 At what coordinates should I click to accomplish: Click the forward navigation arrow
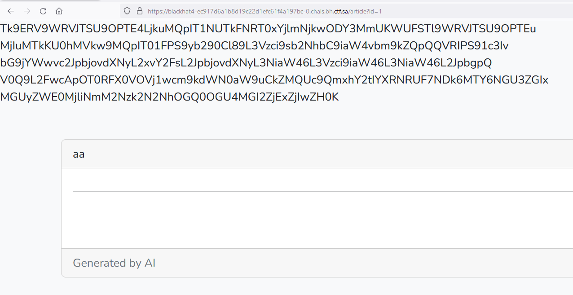27,11
